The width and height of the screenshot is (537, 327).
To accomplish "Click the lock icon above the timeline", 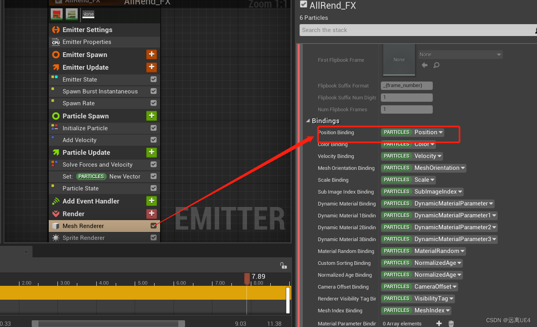I will [x=284, y=266].
